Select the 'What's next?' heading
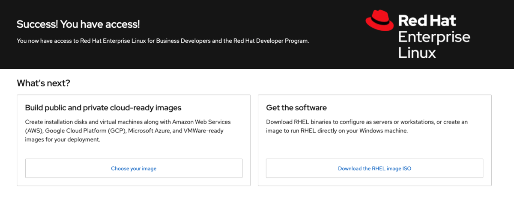This screenshot has width=514, height=201. [x=43, y=83]
